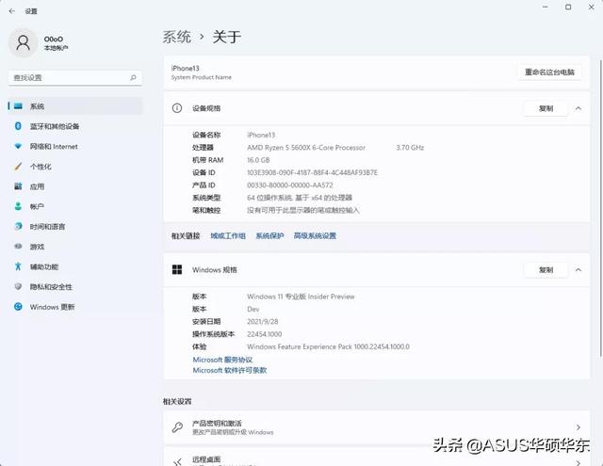Open the 应用 (Apps) section
Screen dimensions: 603x466
(x=75, y=186)
